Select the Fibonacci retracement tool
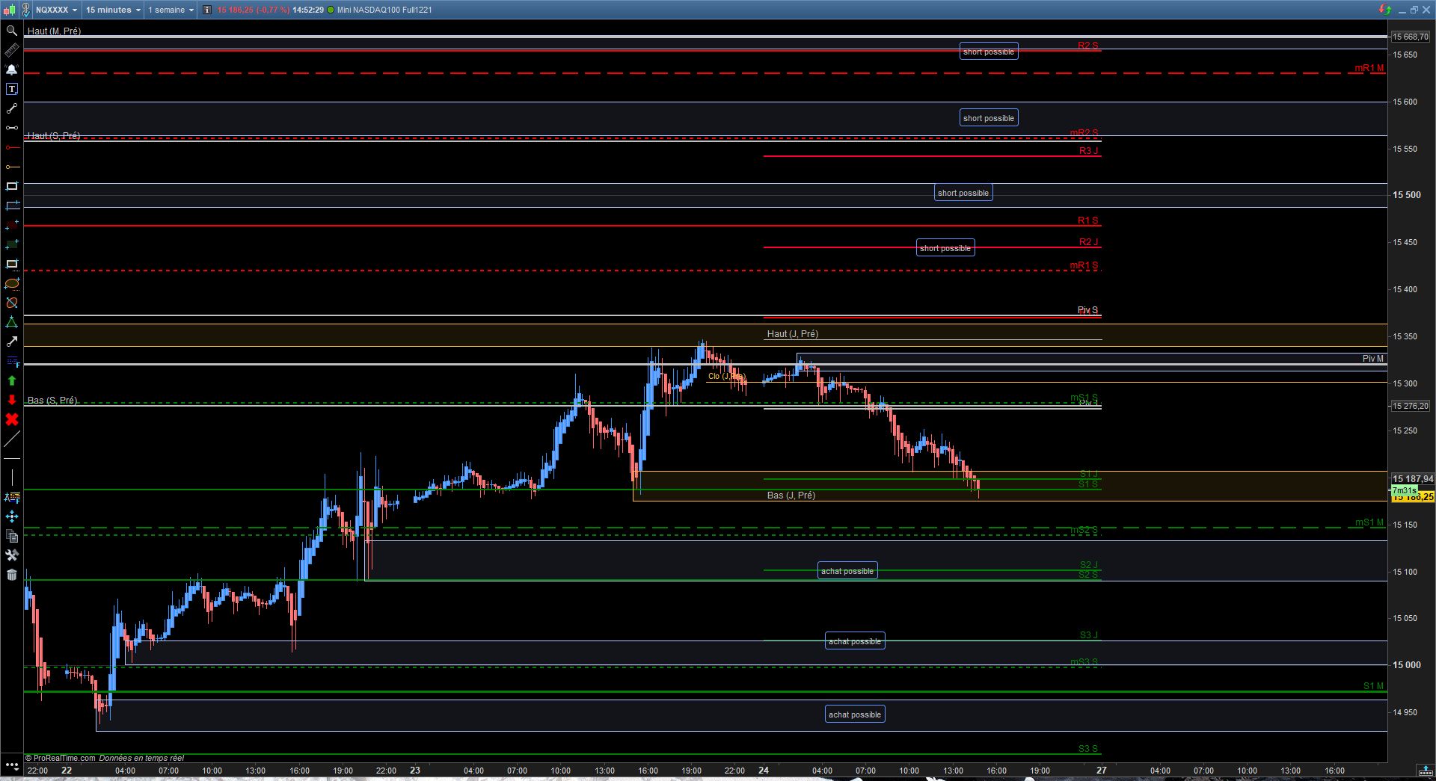The width and height of the screenshot is (1436, 781). tap(12, 361)
